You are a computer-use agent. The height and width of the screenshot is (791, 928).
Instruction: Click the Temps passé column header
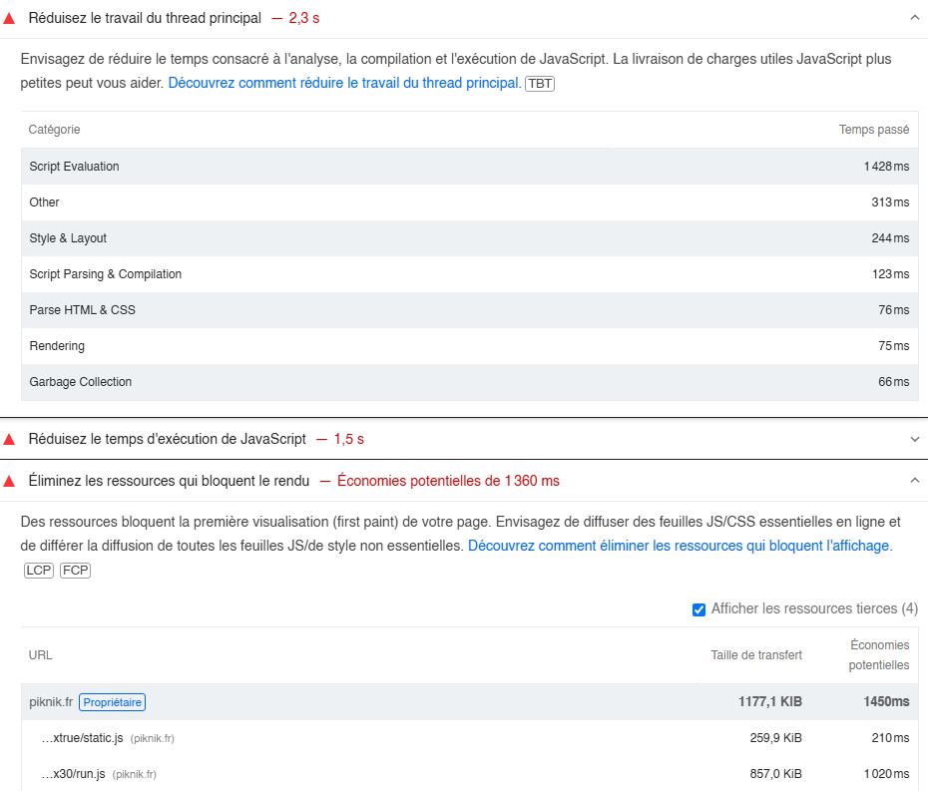[873, 130]
